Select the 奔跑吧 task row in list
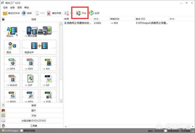The width and height of the screenshot is (195, 133). coord(78,23)
